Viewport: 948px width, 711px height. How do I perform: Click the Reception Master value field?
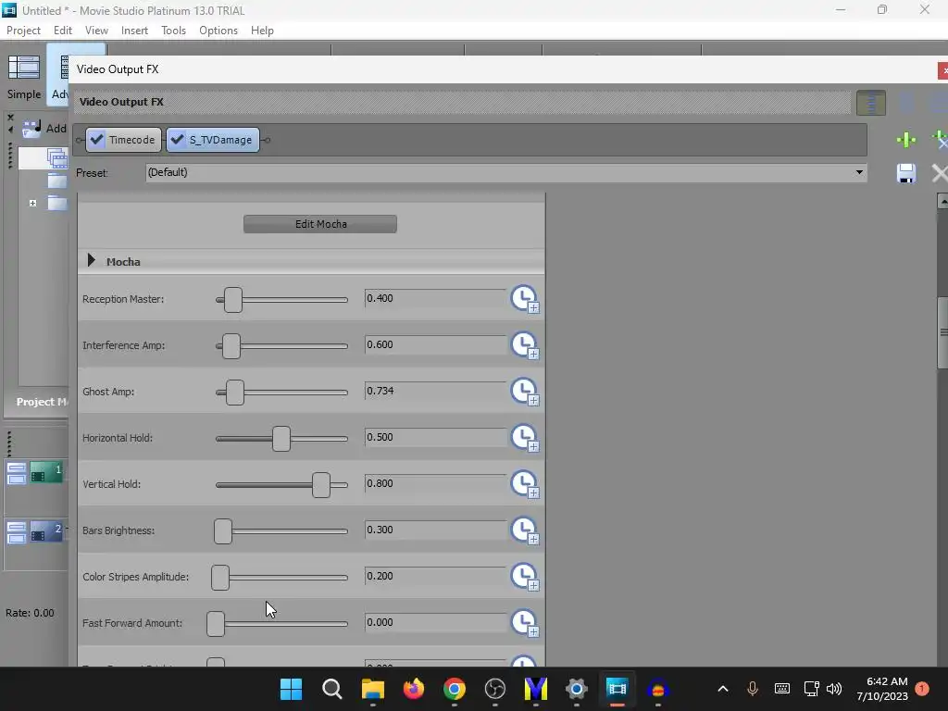coord(435,298)
